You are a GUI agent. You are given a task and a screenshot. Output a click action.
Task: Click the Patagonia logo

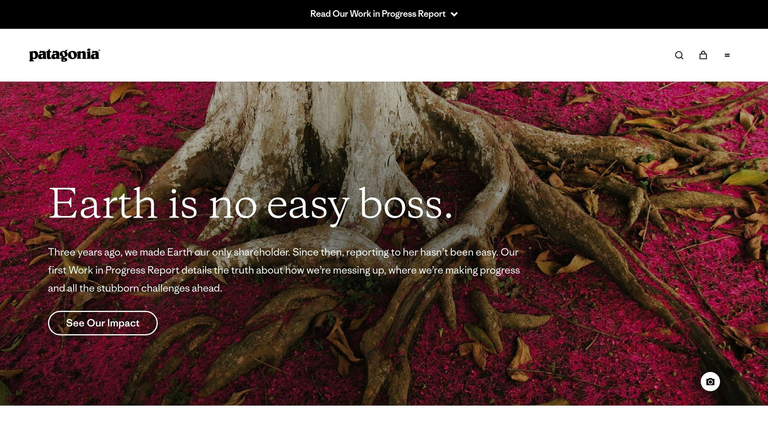click(64, 55)
